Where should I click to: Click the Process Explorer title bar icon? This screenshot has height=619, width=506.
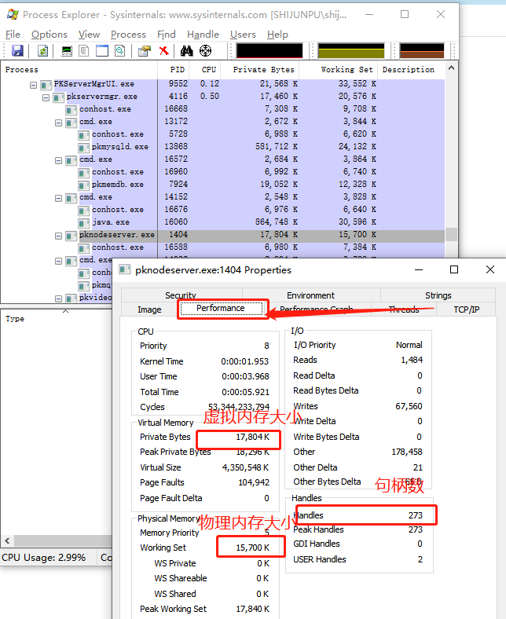point(13,15)
